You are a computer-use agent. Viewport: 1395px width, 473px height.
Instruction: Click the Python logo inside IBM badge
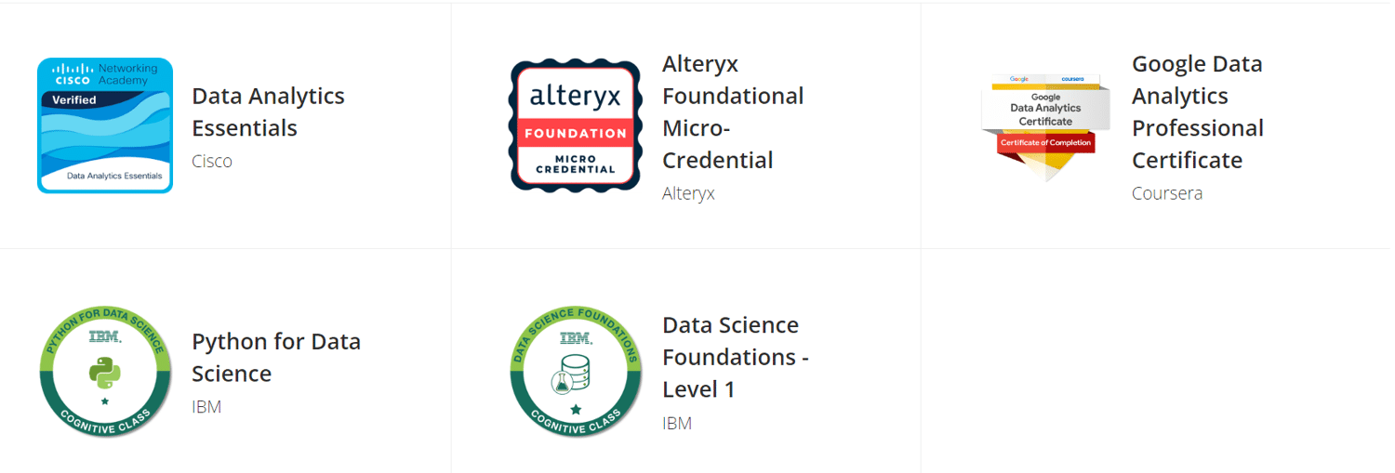point(105,373)
